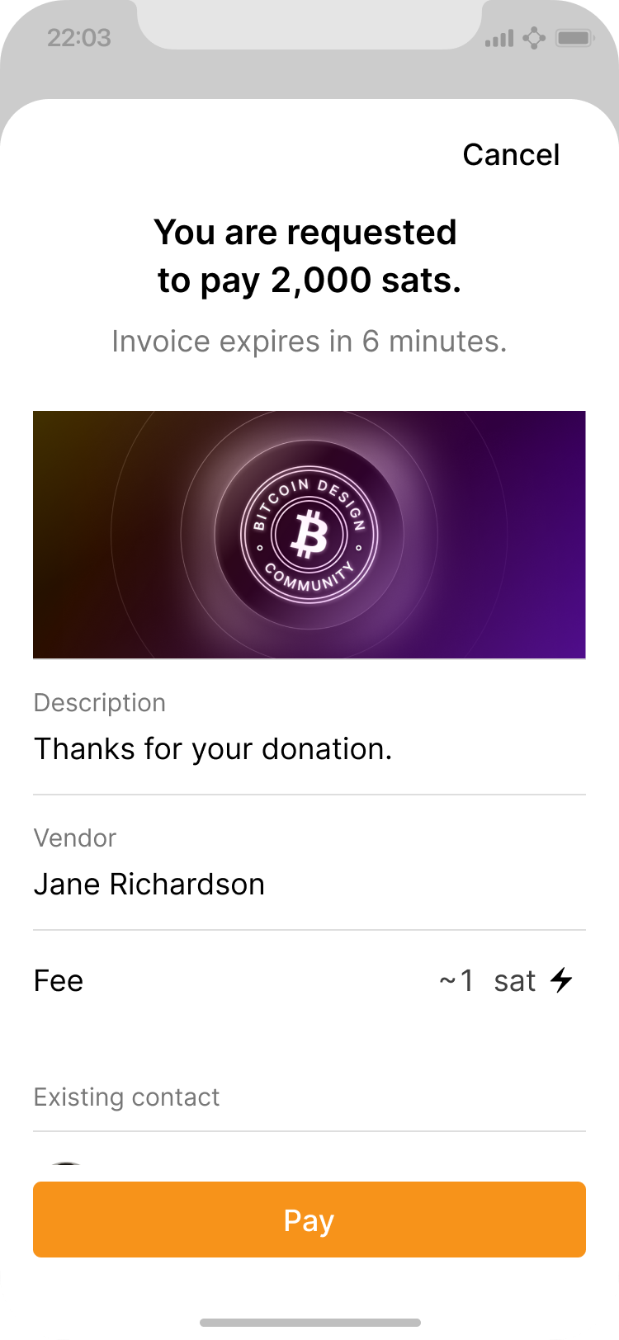Tap the 22:03 status bar clock
Image resolution: width=619 pixels, height=1340 pixels.
coord(79,38)
